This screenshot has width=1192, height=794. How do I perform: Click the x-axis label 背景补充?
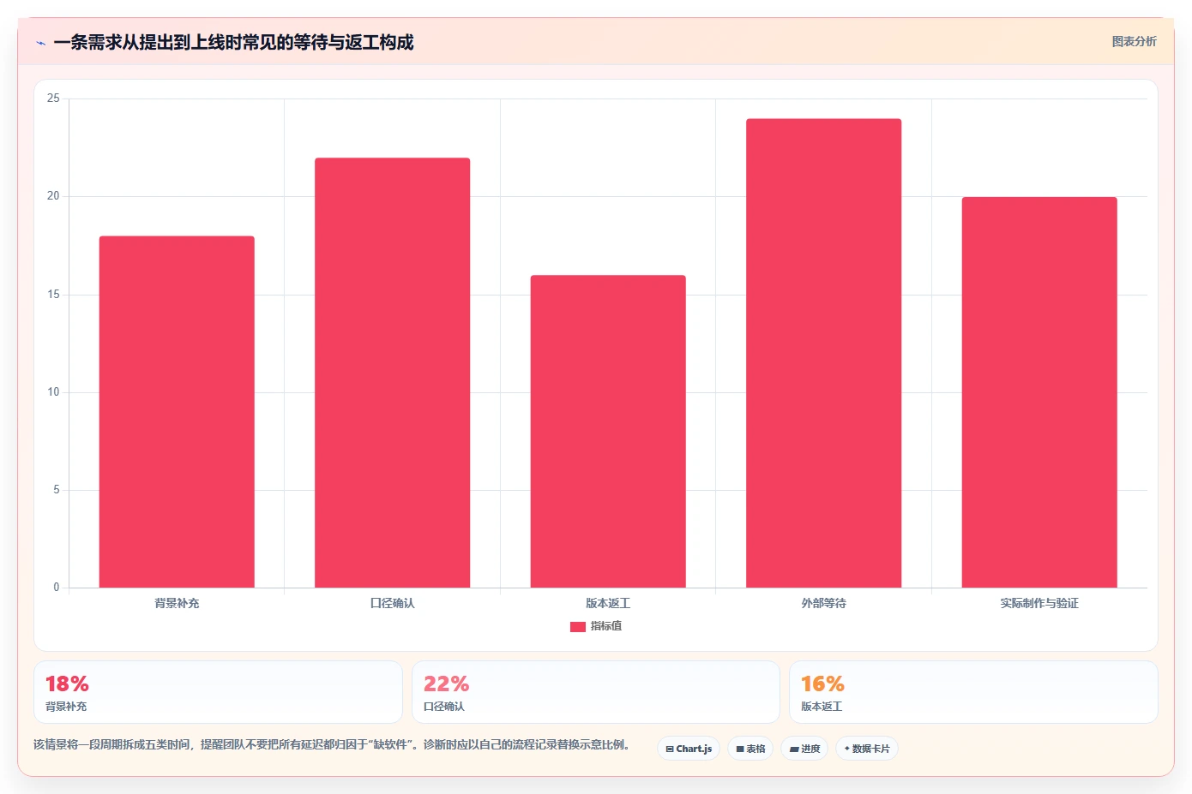coord(177,603)
